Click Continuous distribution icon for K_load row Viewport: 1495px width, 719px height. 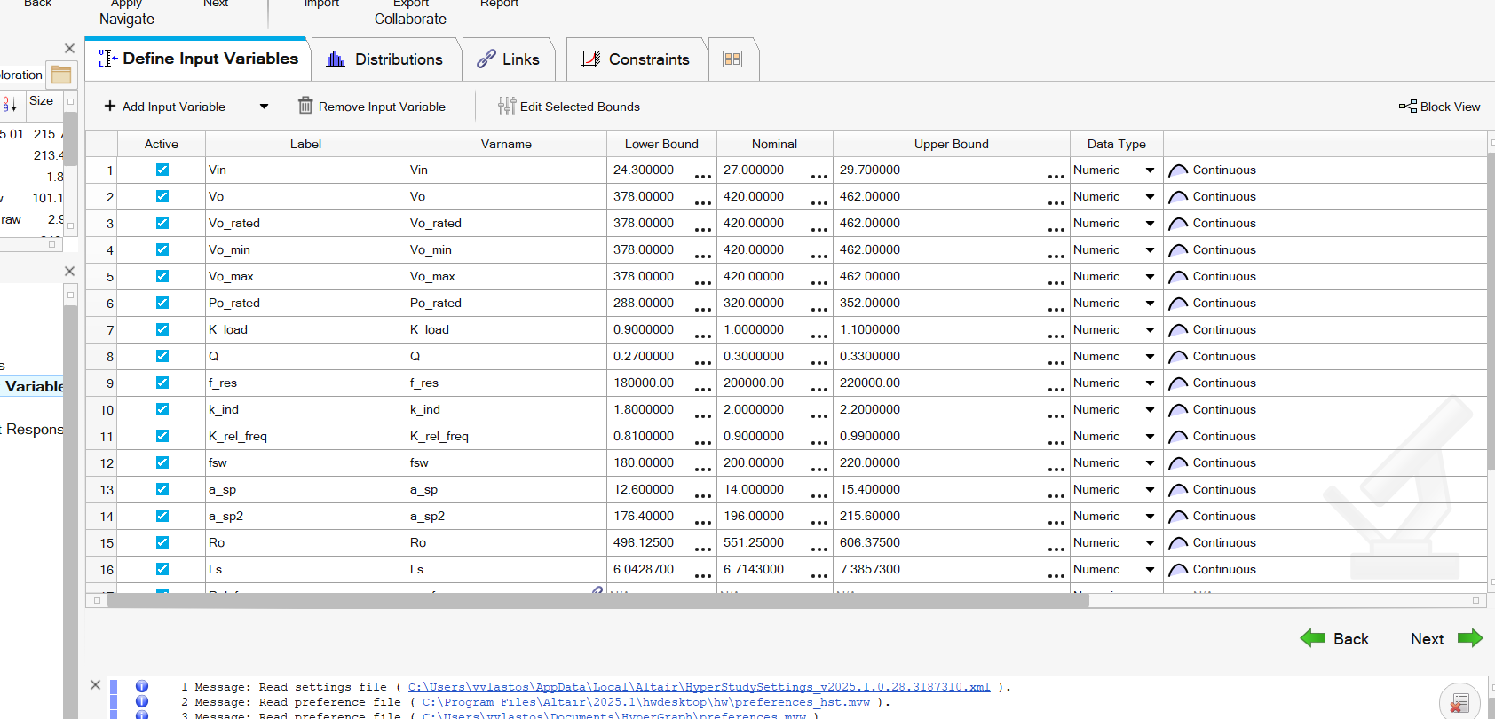[1178, 330]
